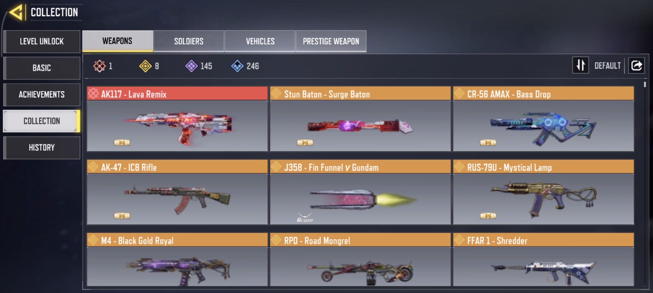653x293 pixels.
Task: Select the RUS-79U Mystical Lamp thumbnail
Action: coord(543,199)
